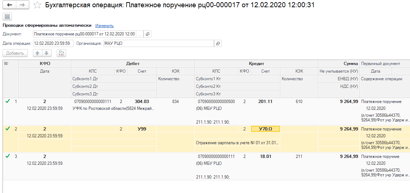
Task: Click the Дебет column group header
Action: click(x=133, y=63)
